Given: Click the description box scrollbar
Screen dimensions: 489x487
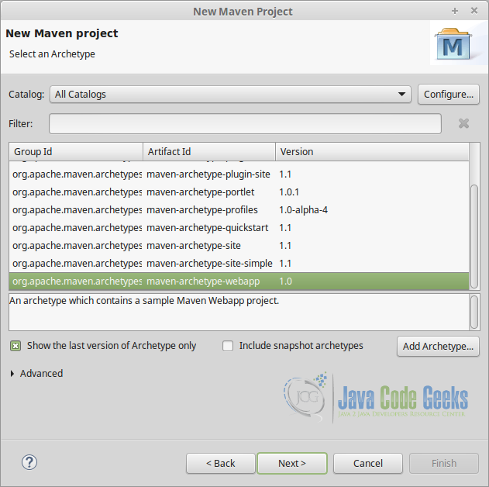Looking at the screenshot, I should [474, 312].
